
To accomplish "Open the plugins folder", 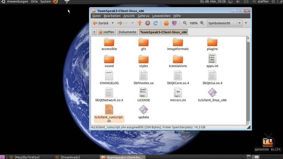I will click(212, 44).
